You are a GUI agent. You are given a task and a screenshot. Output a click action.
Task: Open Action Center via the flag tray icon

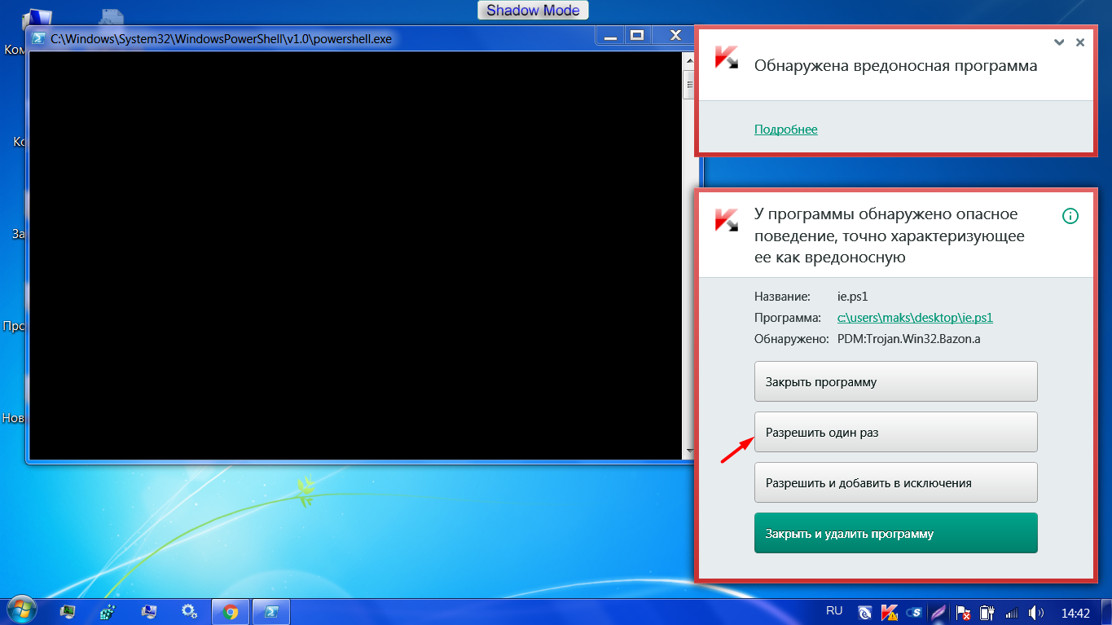(963, 612)
